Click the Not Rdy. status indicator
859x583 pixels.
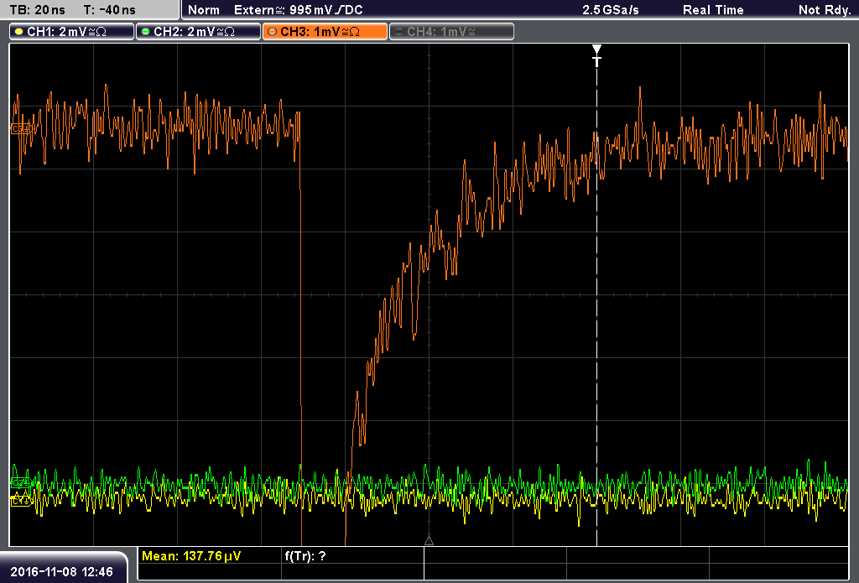pyautogui.click(x=824, y=10)
